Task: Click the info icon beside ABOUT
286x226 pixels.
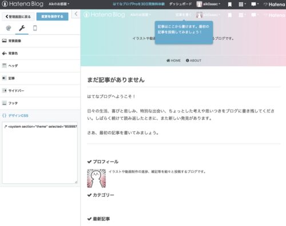Action: (x=188, y=60)
